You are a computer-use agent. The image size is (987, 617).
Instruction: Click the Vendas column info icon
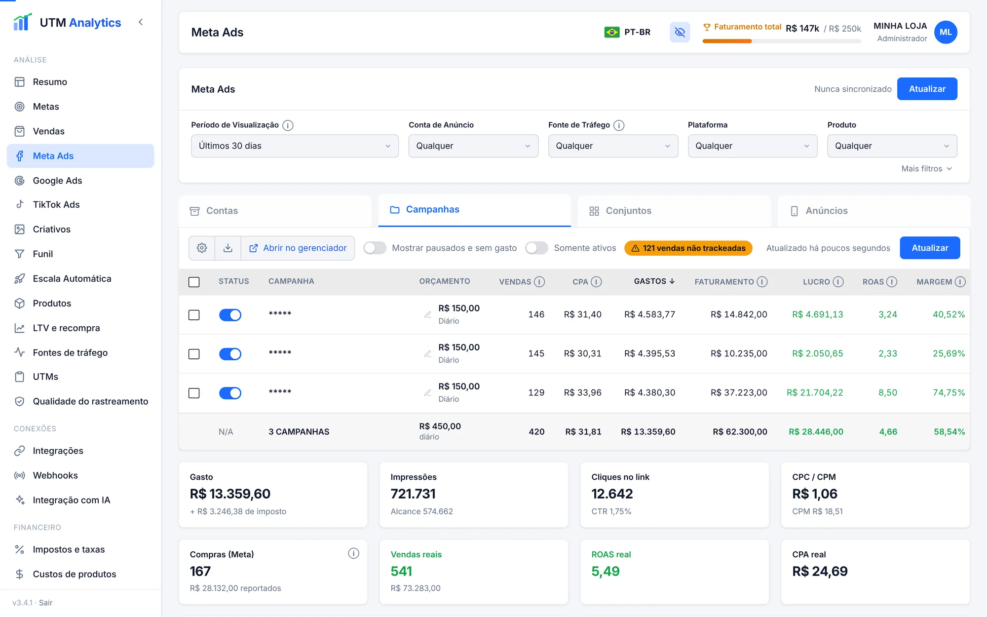click(x=539, y=282)
